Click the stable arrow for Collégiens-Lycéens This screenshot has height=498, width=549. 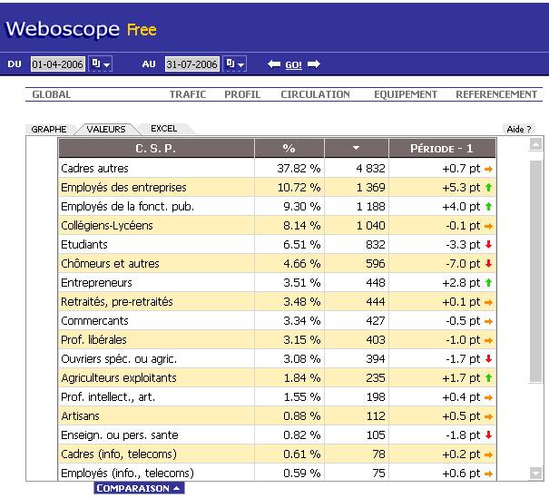pos(488,227)
